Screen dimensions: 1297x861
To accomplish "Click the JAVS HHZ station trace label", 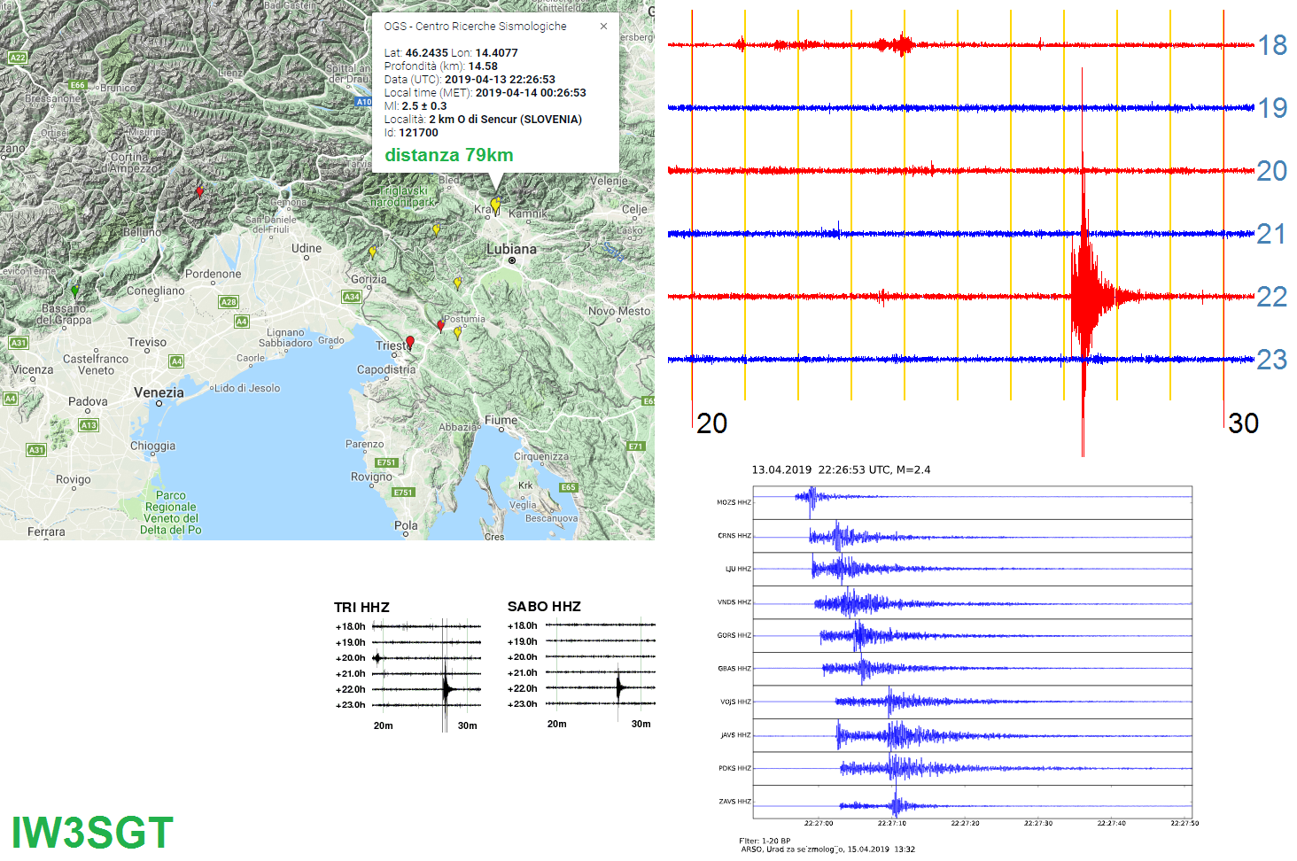I will (735, 735).
